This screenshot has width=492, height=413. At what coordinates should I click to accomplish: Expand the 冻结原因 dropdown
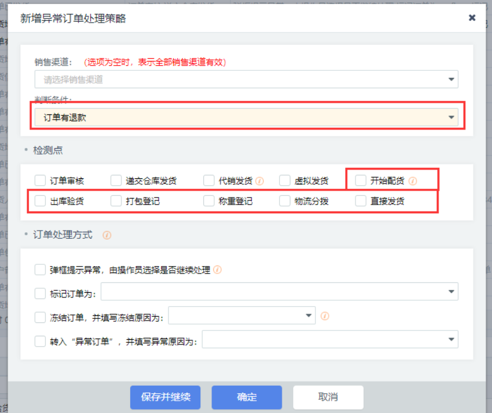[242, 315]
